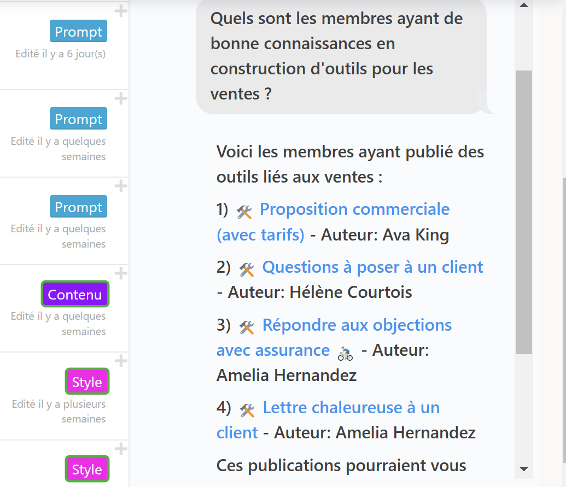The height and width of the screenshot is (487, 566).
Task: Click tools icon before 'Répondre aux objections'
Action: pos(247,327)
